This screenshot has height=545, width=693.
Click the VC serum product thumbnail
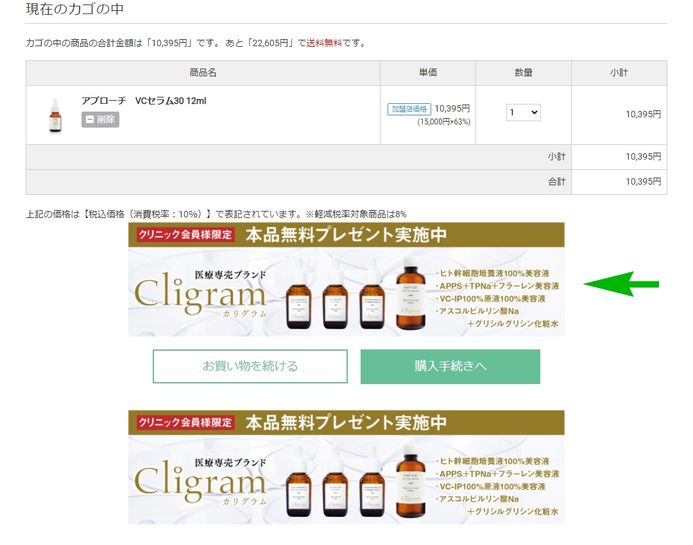55,115
